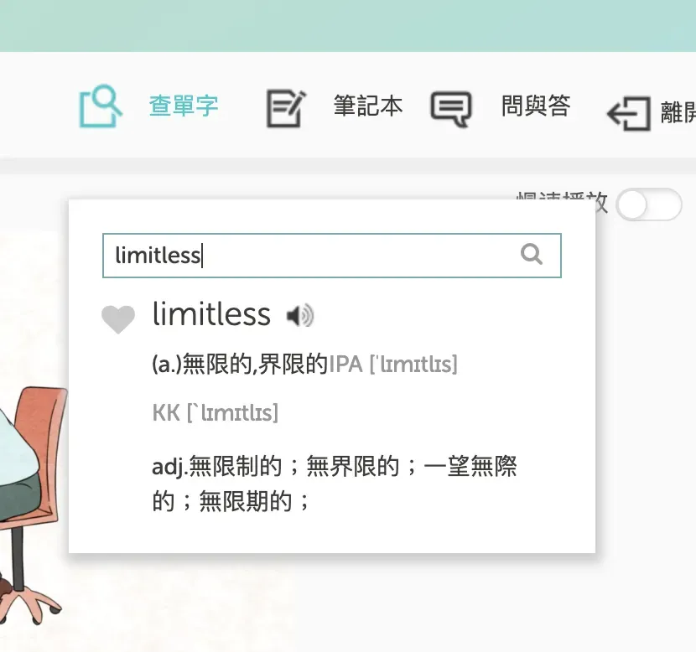Favorite limitless with the heart icon
Viewport: 696px width, 652px height.
118,318
